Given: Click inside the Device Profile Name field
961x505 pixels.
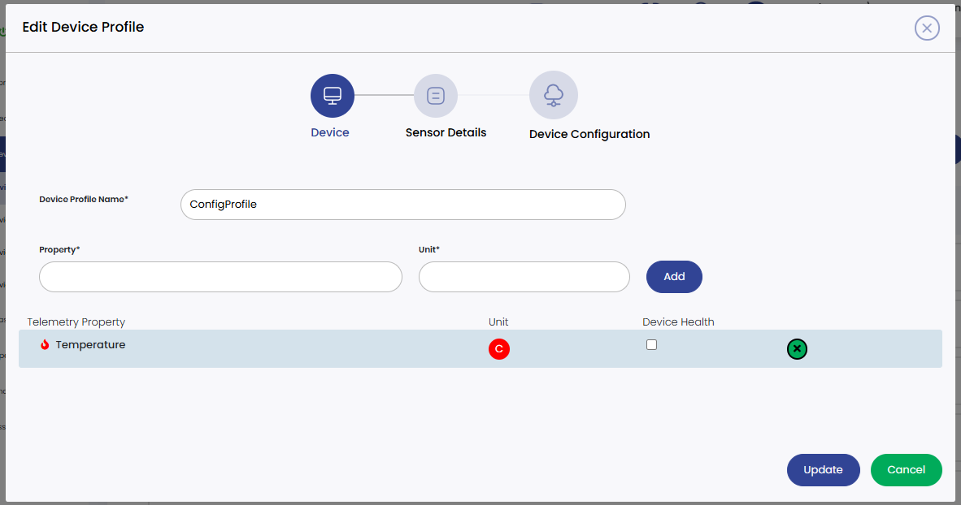Looking at the screenshot, I should 402,205.
